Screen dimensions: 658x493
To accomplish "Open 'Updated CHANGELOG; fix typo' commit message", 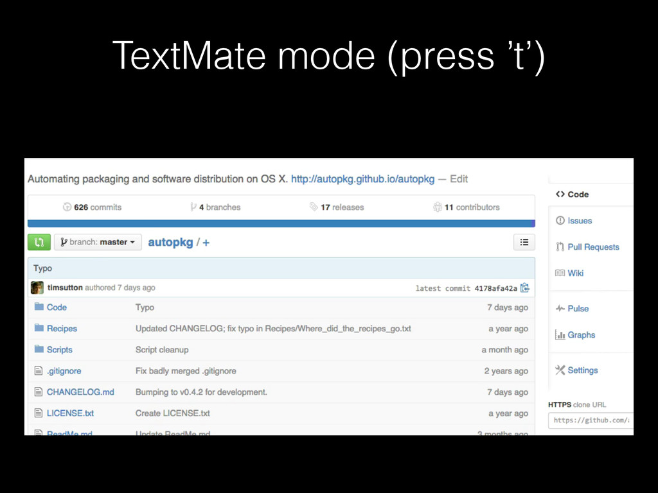I will click(273, 329).
